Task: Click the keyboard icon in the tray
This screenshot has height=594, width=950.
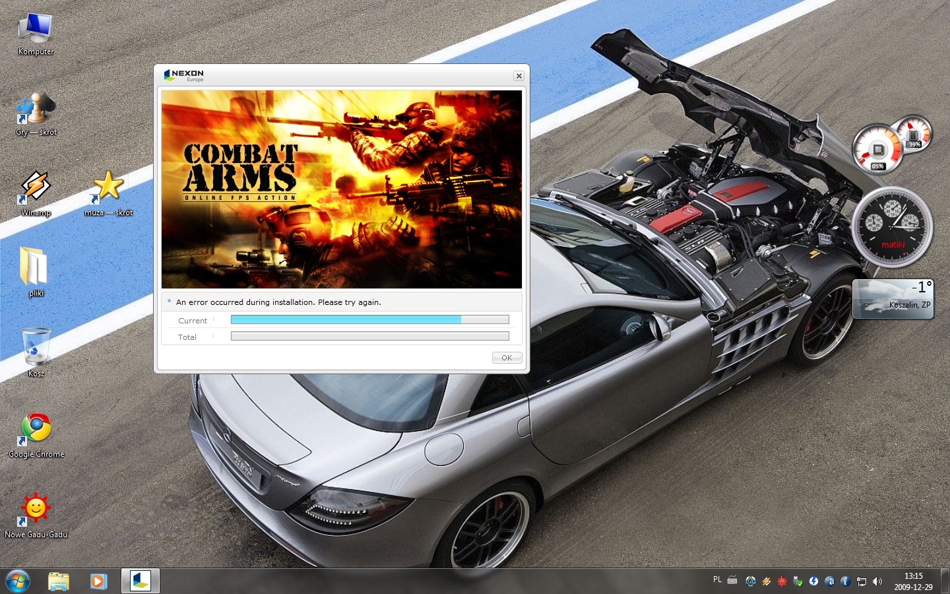Action: click(732, 581)
